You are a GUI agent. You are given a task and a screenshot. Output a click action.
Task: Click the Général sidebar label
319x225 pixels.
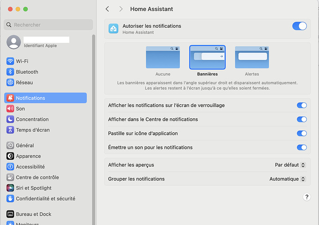click(25, 146)
